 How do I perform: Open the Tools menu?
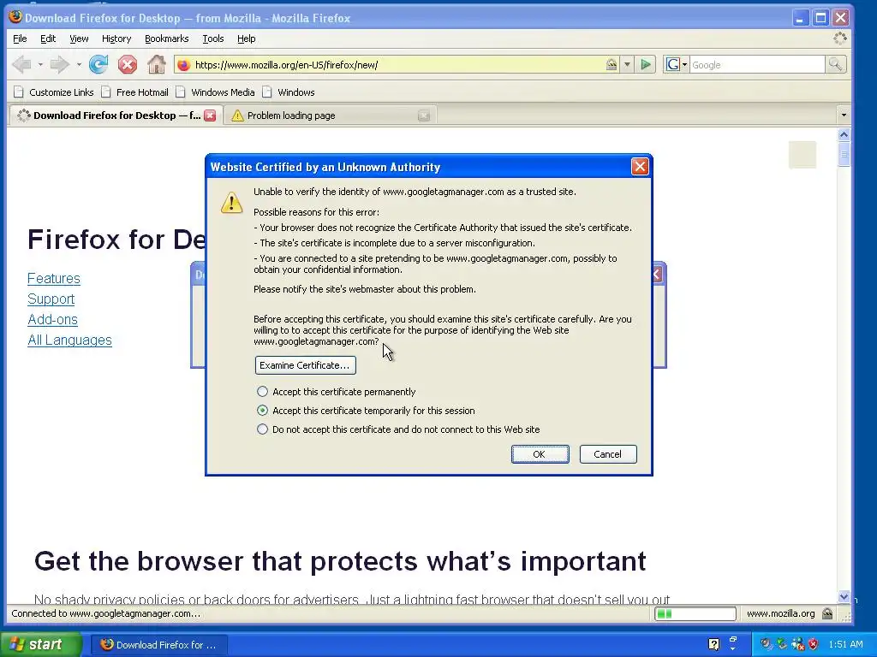click(x=212, y=38)
